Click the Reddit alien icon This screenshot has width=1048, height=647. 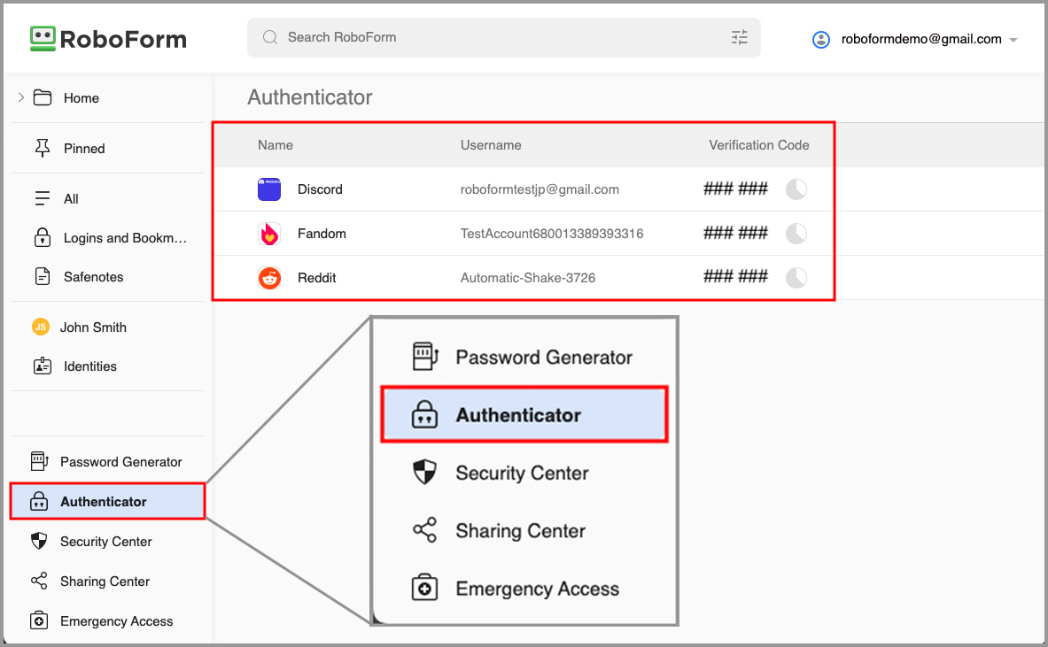coord(269,278)
